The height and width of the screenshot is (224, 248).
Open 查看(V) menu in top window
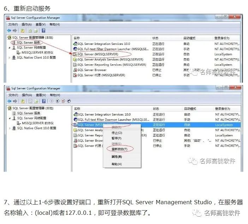[41, 24]
